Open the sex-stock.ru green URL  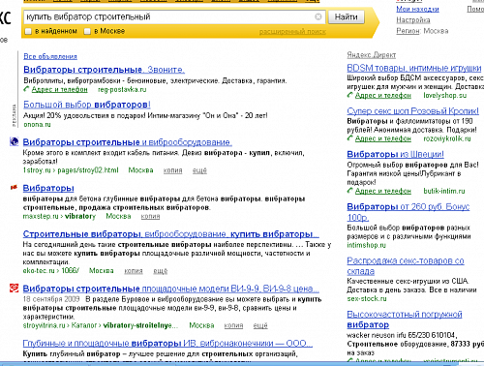tap(367, 298)
